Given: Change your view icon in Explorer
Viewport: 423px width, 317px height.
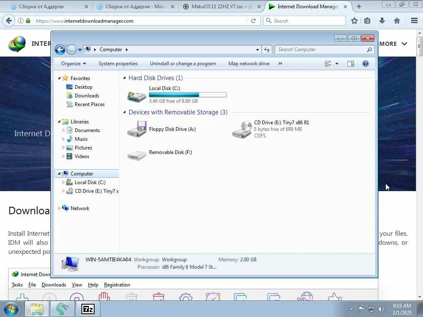Looking at the screenshot, I should [328, 64].
